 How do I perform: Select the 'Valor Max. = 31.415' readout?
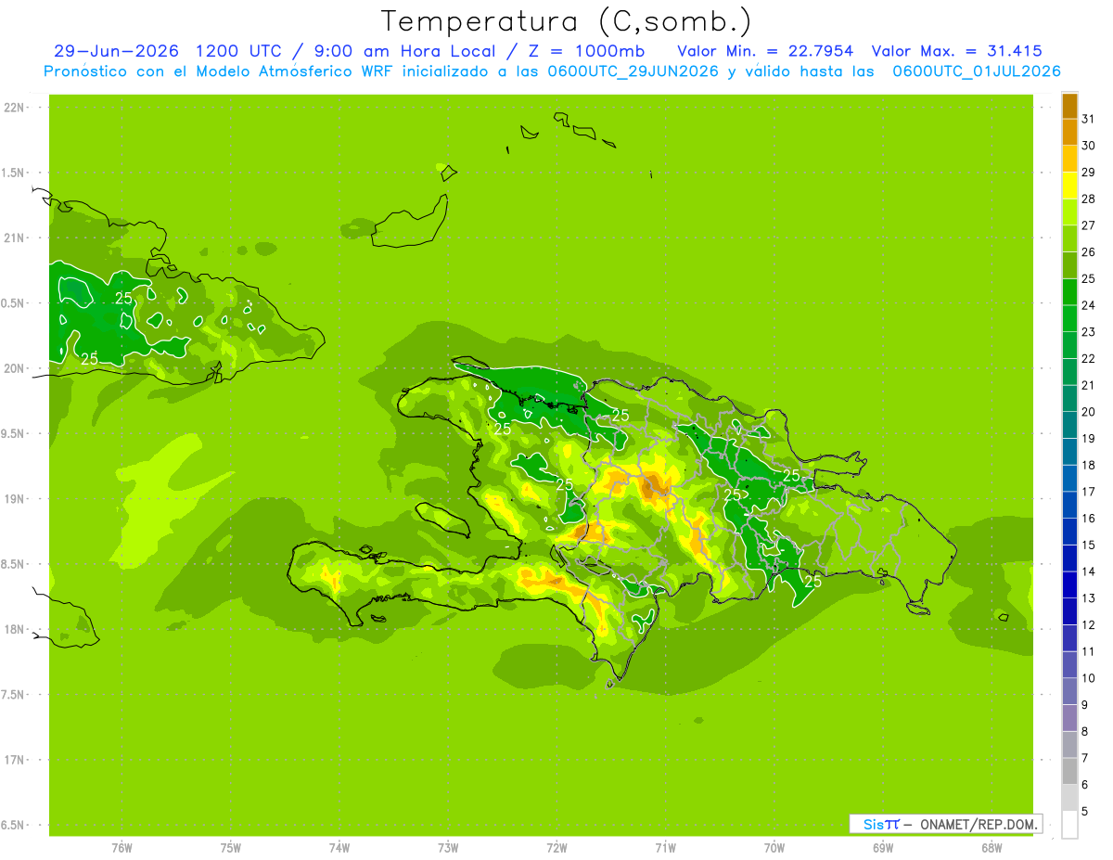pos(956,51)
